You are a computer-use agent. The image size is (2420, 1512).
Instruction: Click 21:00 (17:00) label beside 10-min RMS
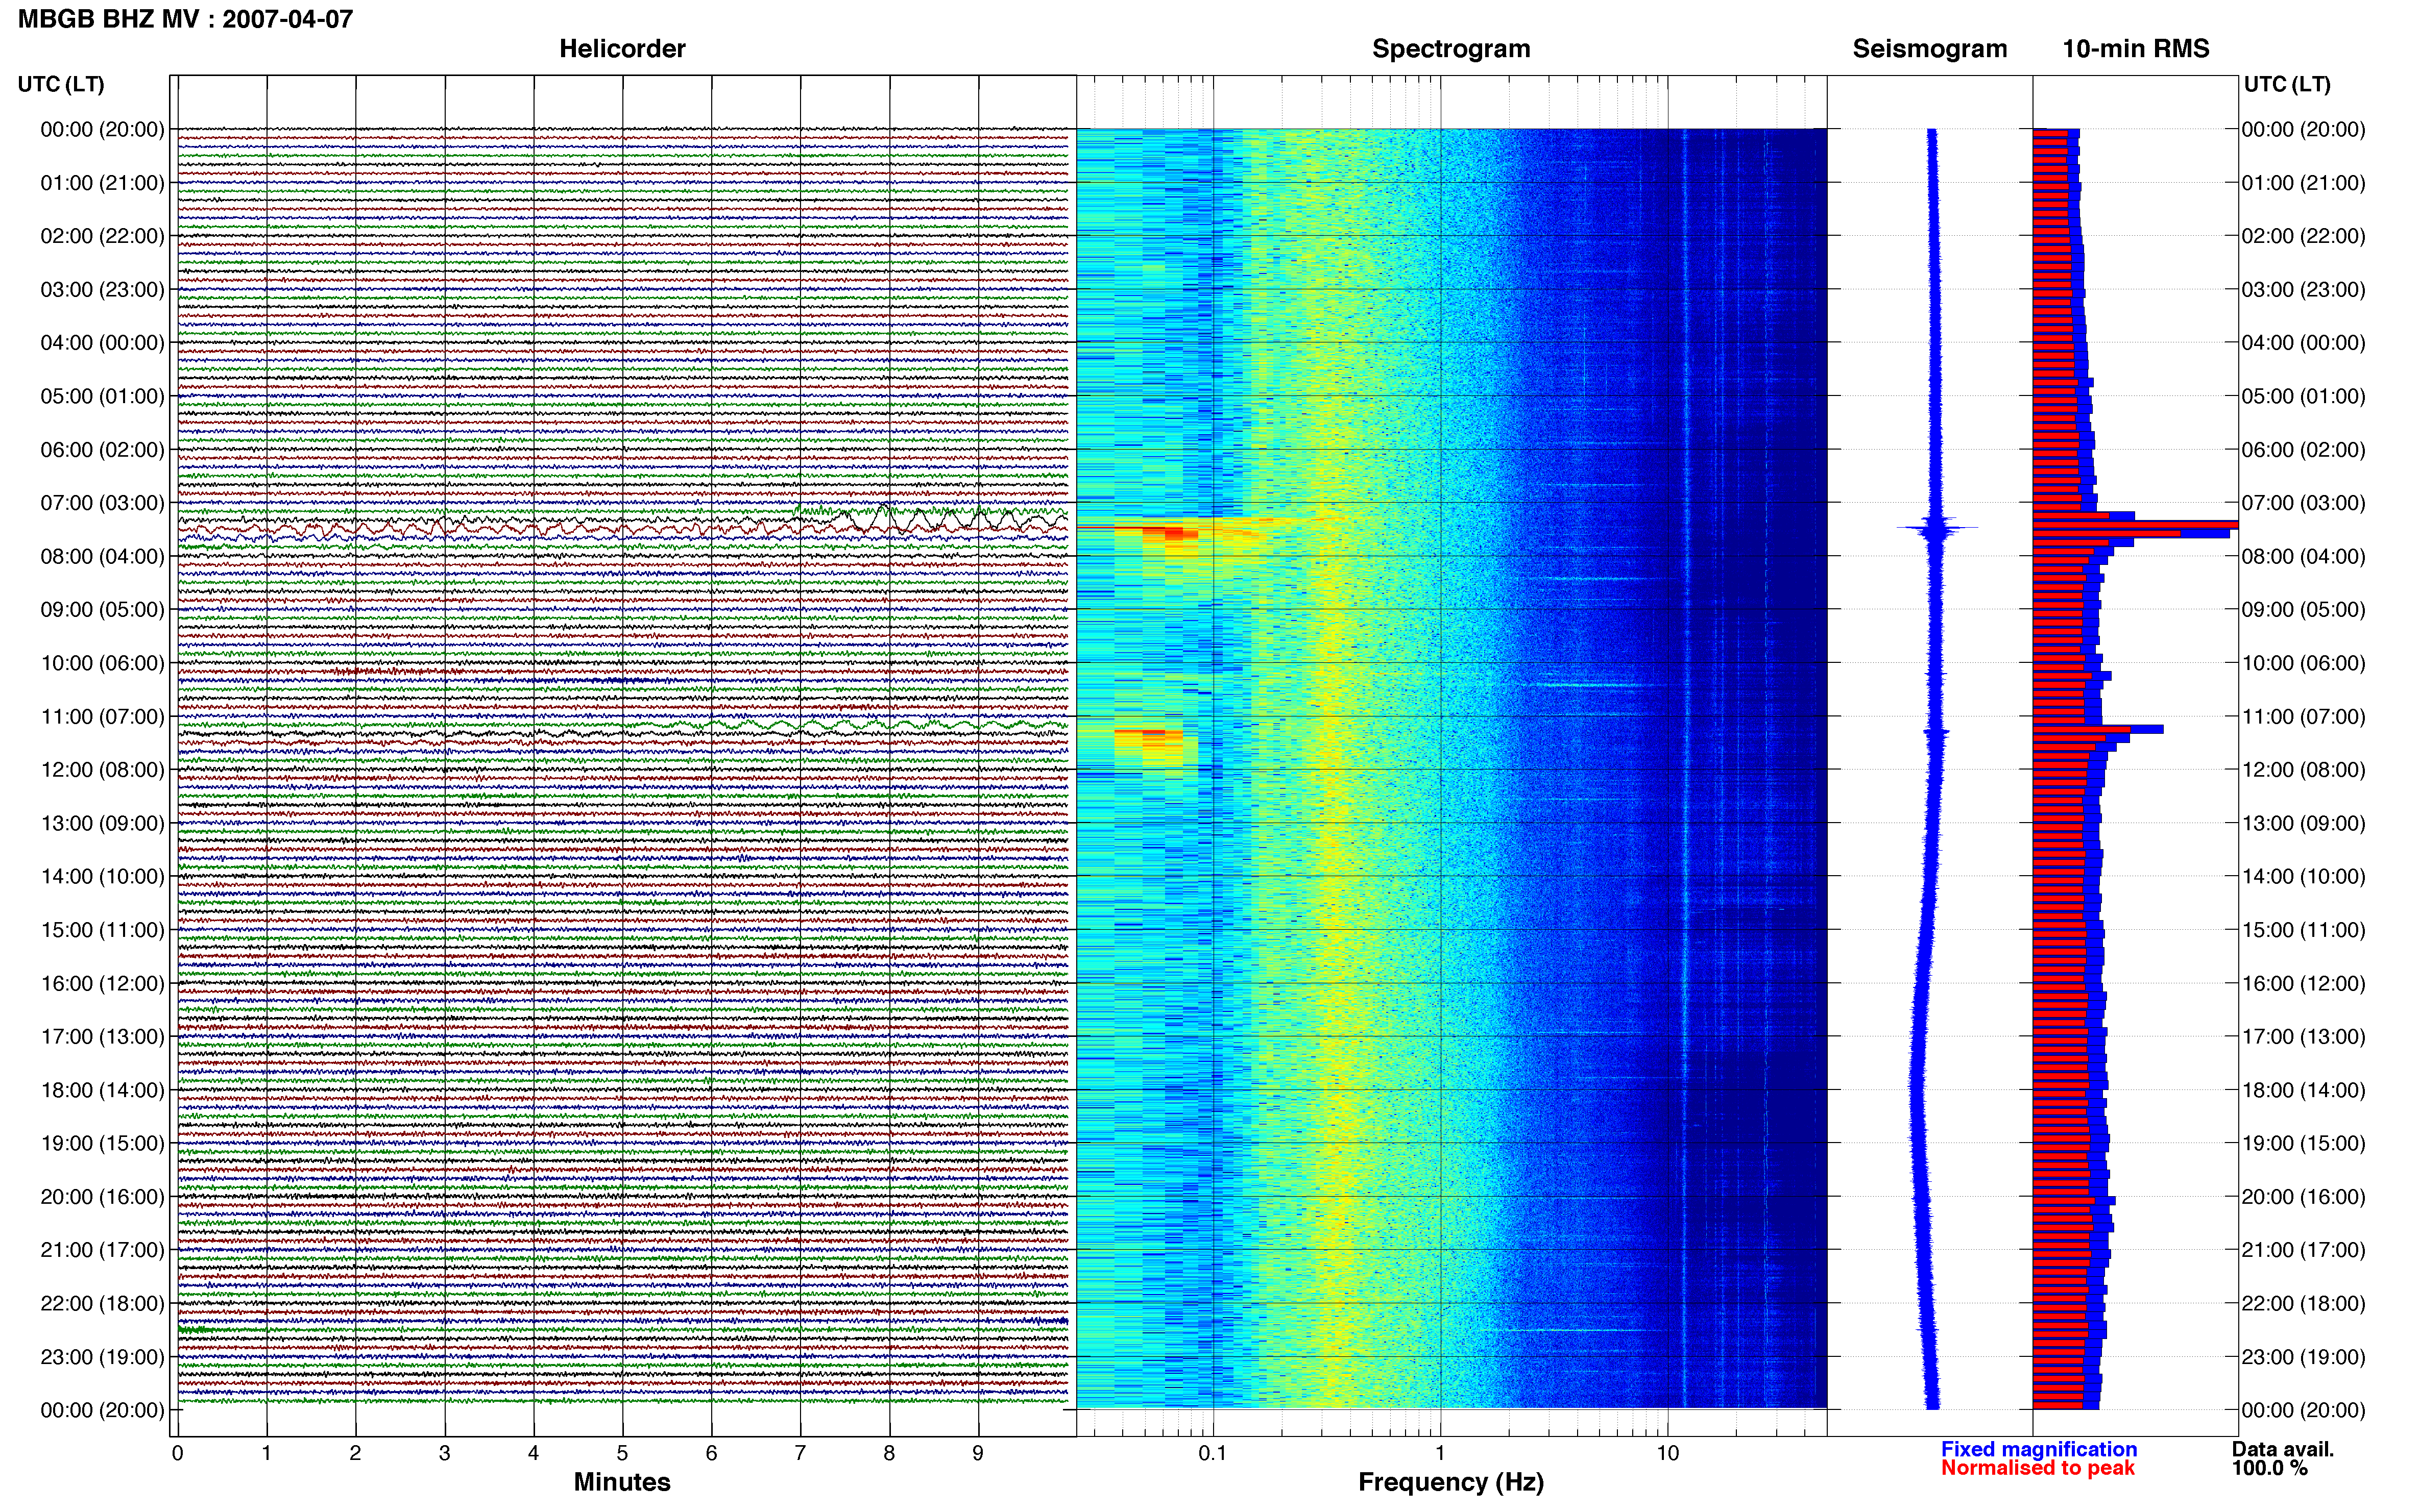[2303, 1250]
